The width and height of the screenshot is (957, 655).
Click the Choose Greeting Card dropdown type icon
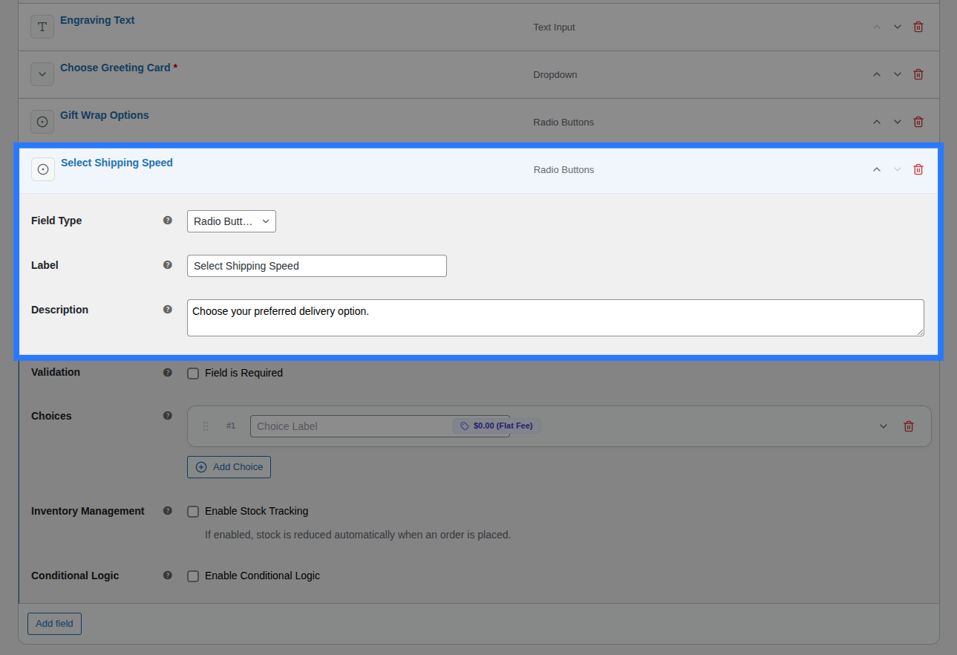coord(42,74)
